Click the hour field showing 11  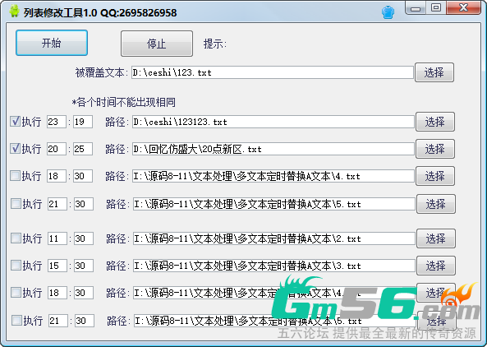coord(57,238)
